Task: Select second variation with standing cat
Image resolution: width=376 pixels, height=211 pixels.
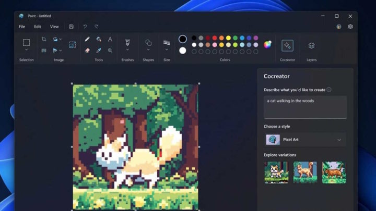Action: click(305, 172)
